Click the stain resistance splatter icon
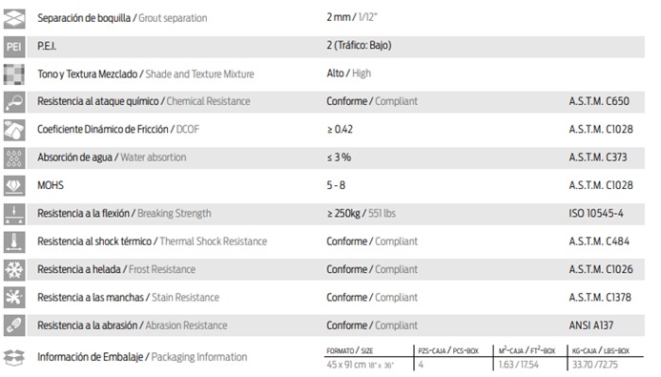 (x=14, y=298)
